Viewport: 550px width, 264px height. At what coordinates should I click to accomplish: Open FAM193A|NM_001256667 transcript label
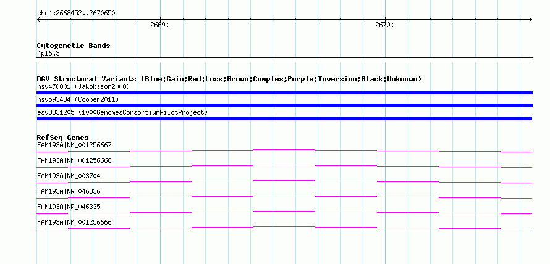tap(74, 145)
